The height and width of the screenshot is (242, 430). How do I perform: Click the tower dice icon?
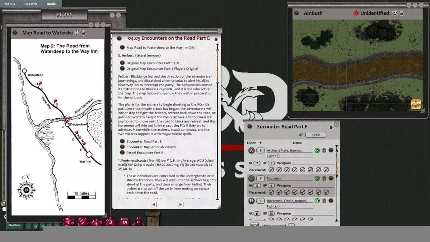pos(153,219)
